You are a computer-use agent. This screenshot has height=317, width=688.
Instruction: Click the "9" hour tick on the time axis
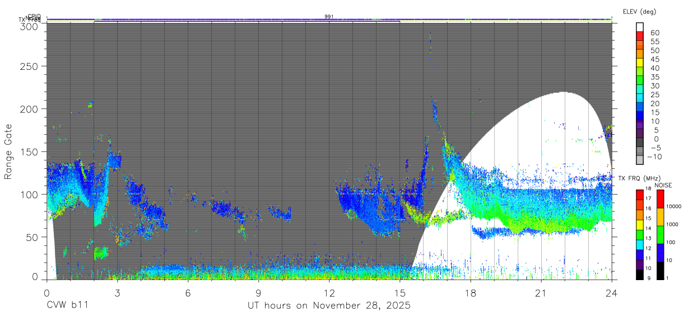click(x=259, y=292)
